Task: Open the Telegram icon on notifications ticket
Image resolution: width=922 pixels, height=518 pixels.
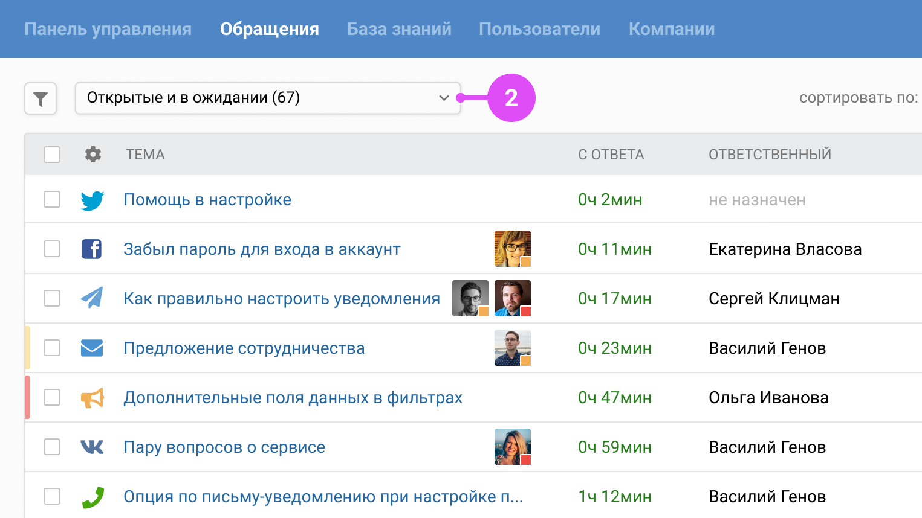Action: coord(92,298)
